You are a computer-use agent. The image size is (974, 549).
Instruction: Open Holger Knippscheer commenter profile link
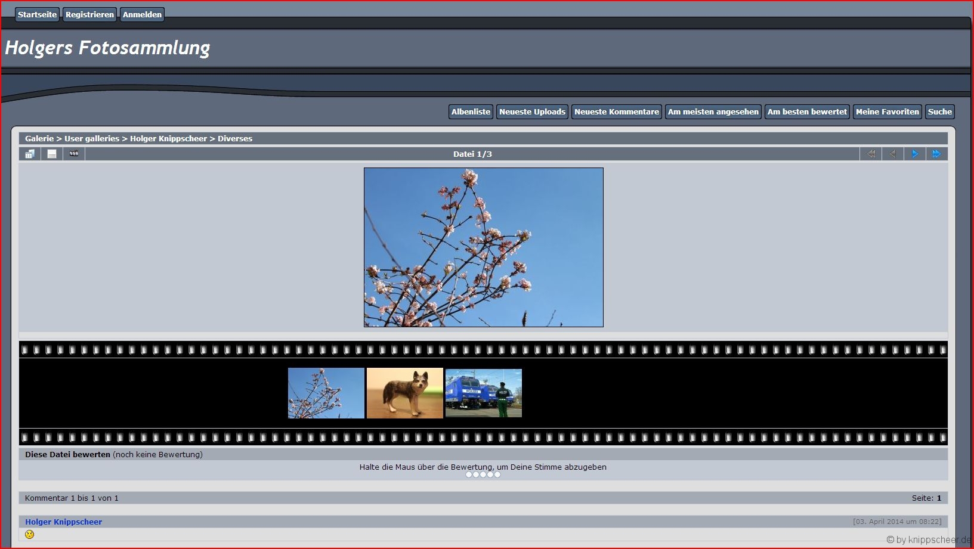point(63,522)
